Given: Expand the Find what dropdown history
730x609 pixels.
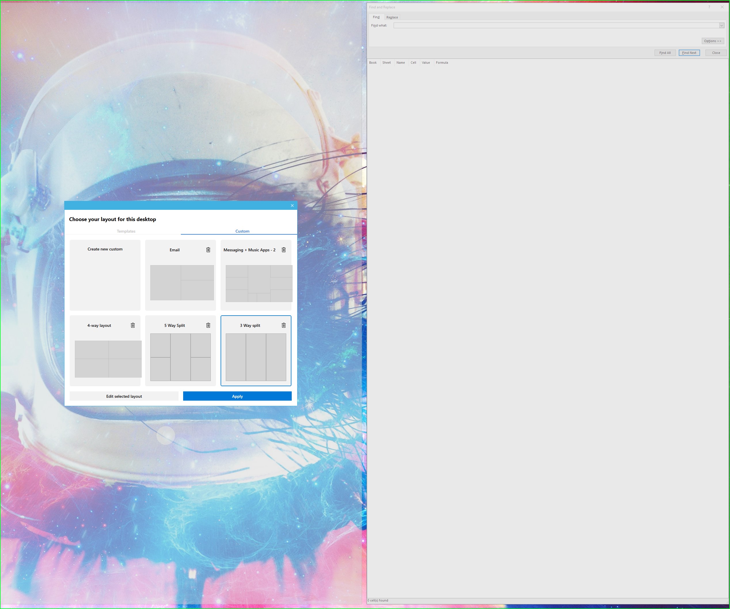Looking at the screenshot, I should pos(722,25).
